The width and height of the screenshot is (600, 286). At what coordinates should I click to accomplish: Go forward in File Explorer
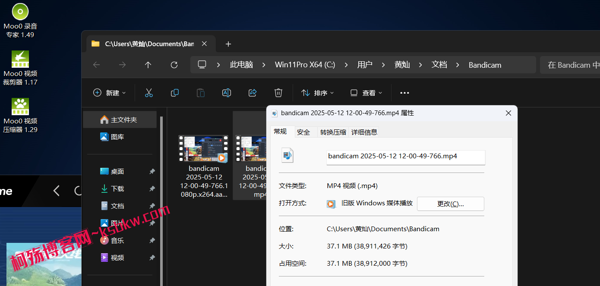coord(123,65)
